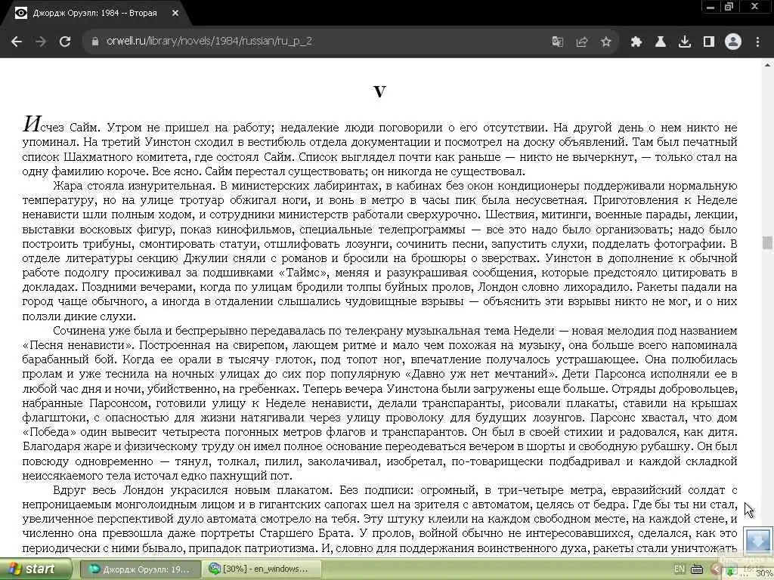The height and width of the screenshot is (580, 774).
Task: Go forward with the forward arrow
Action: [x=41, y=42]
